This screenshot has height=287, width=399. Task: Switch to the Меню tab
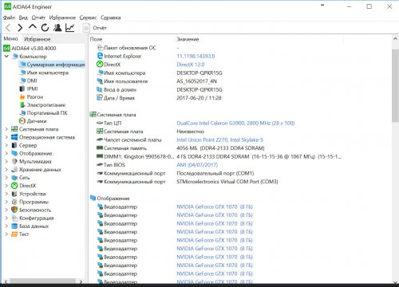pyautogui.click(x=10, y=39)
